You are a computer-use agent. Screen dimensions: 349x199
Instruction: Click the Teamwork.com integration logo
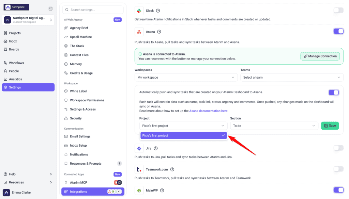click(x=139, y=169)
